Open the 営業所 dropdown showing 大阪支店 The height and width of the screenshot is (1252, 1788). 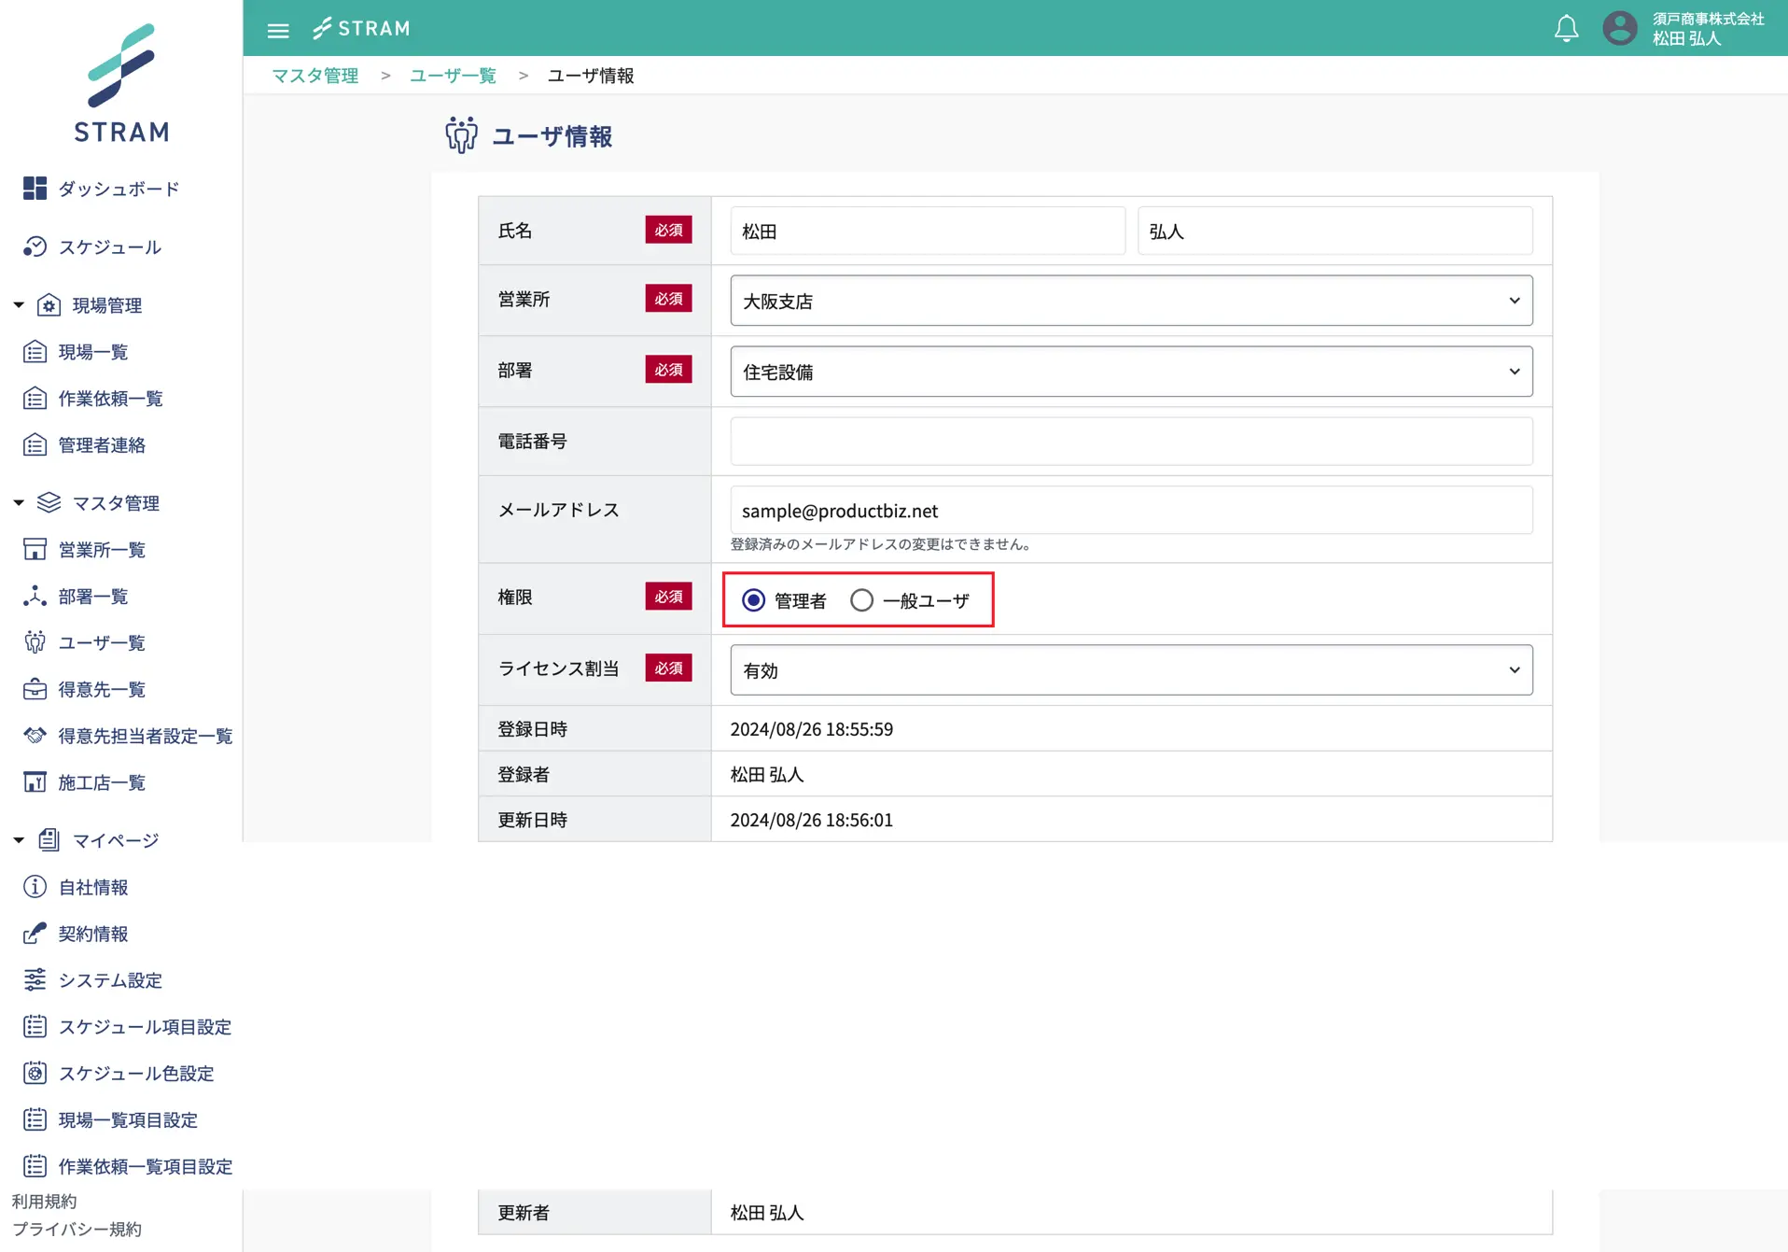pyautogui.click(x=1130, y=301)
